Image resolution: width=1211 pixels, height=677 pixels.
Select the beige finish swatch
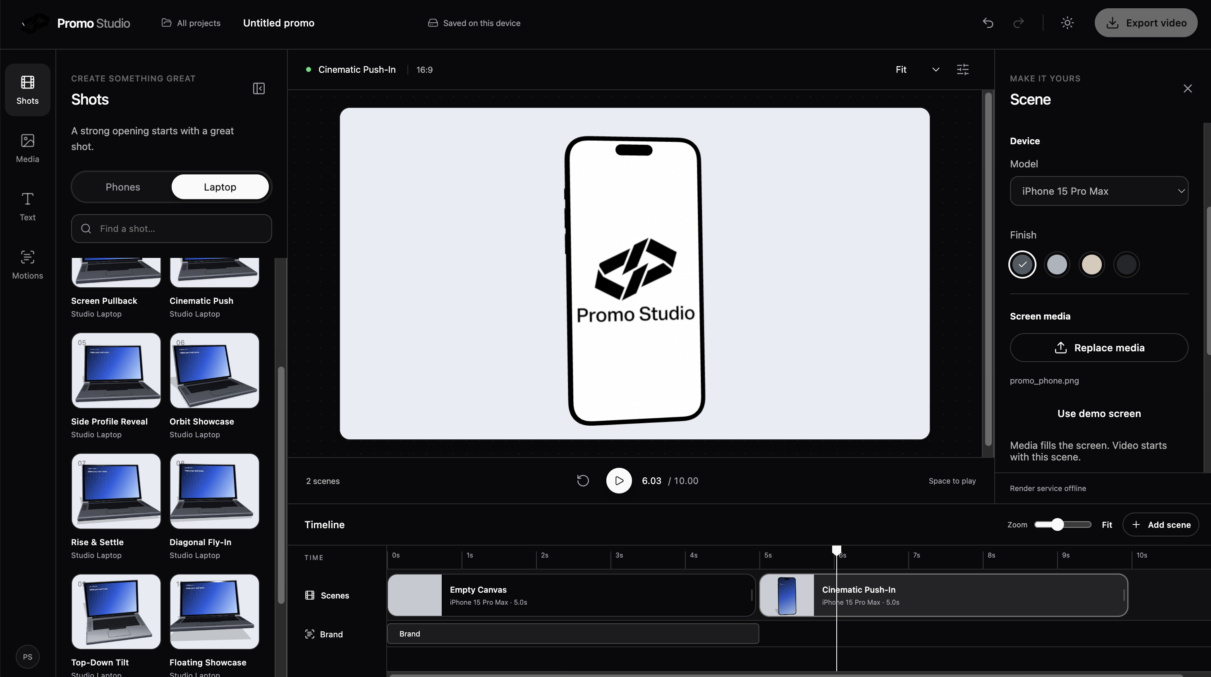click(x=1091, y=265)
